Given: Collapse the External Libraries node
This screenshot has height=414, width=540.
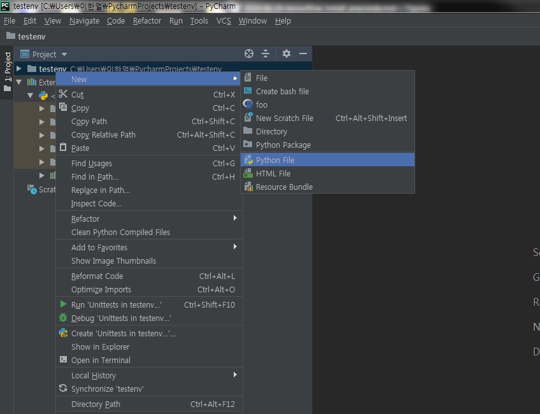Looking at the screenshot, I should (19, 82).
